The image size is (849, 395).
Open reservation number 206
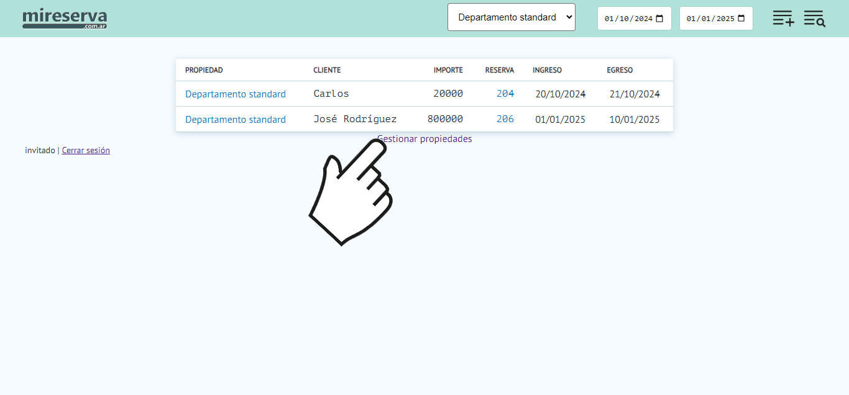coord(505,119)
